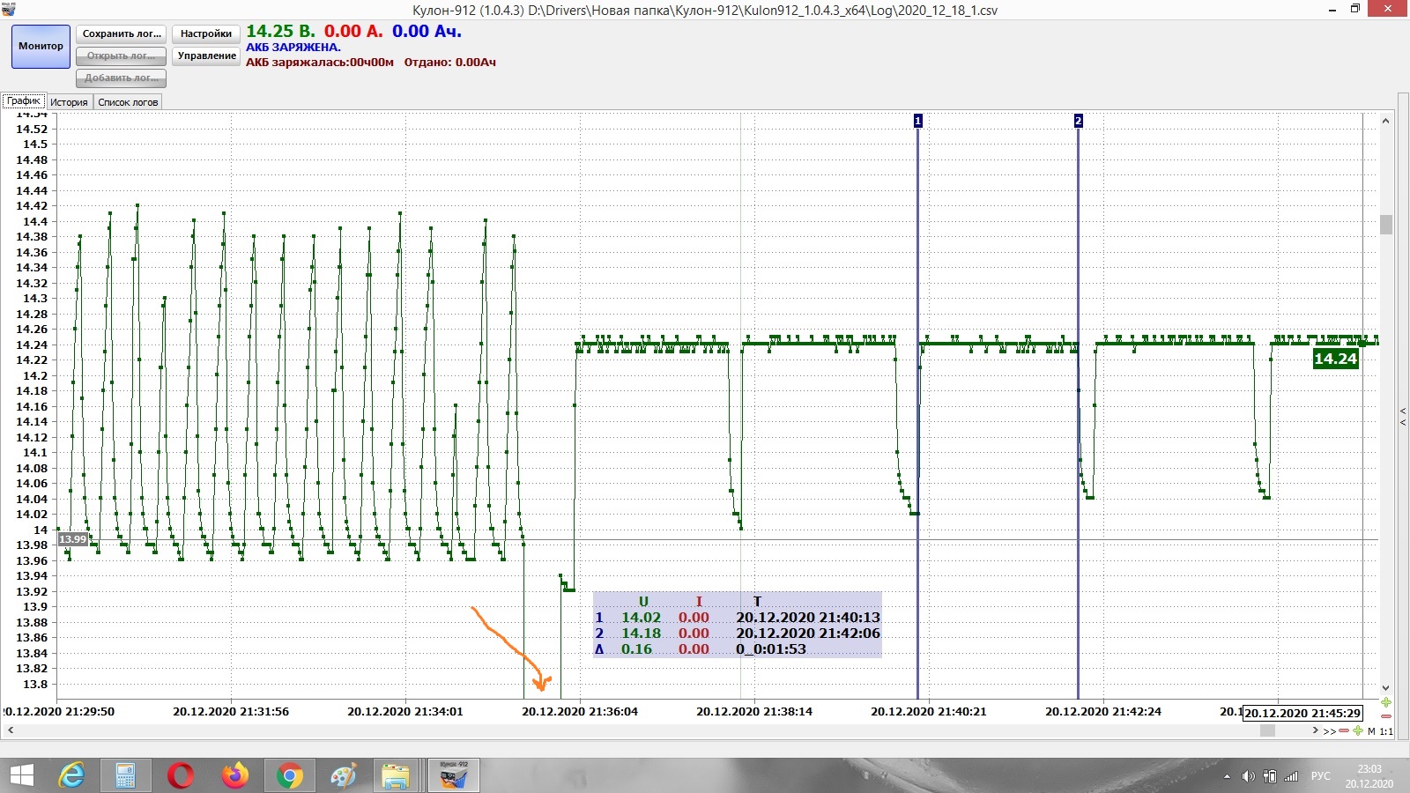This screenshot has height=793, width=1410.
Task: Open the Настройки settings button
Action: click(206, 34)
